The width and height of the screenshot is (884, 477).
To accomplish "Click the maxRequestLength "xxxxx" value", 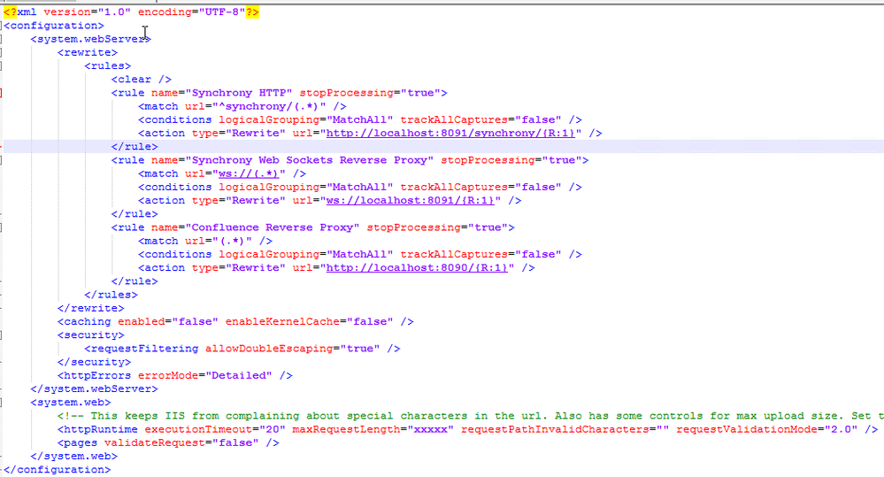I will (431, 429).
